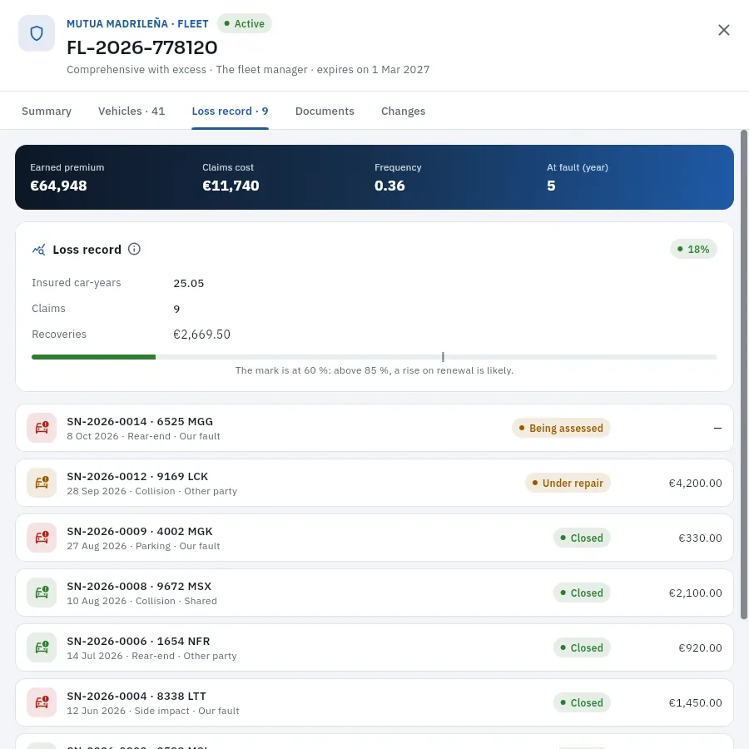Go to the Documents tab
The height and width of the screenshot is (749, 749).
[325, 111]
